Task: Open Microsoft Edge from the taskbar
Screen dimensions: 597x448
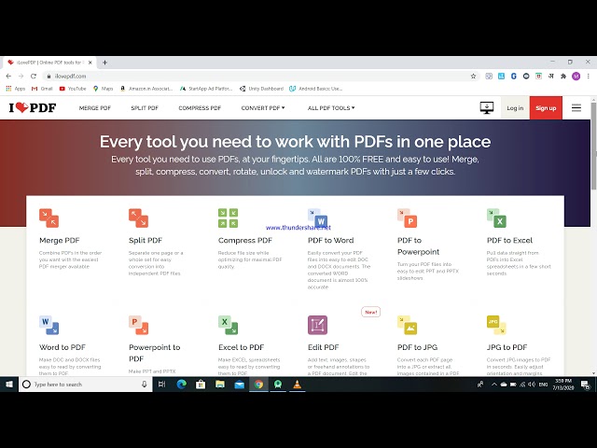Action: click(182, 385)
